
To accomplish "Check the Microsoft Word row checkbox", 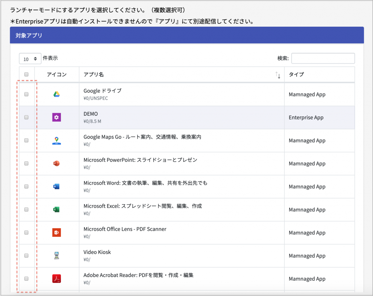I will pos(26,187).
